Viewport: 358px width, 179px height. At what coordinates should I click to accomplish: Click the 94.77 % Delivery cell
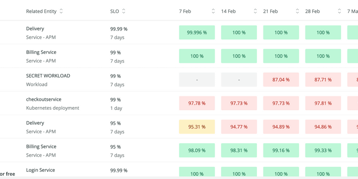coord(239,126)
